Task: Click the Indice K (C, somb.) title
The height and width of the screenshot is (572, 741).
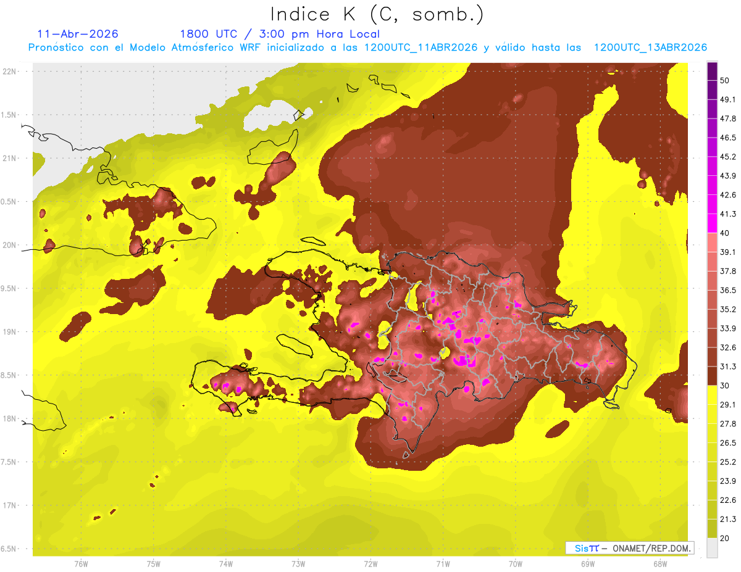Action: [377, 14]
